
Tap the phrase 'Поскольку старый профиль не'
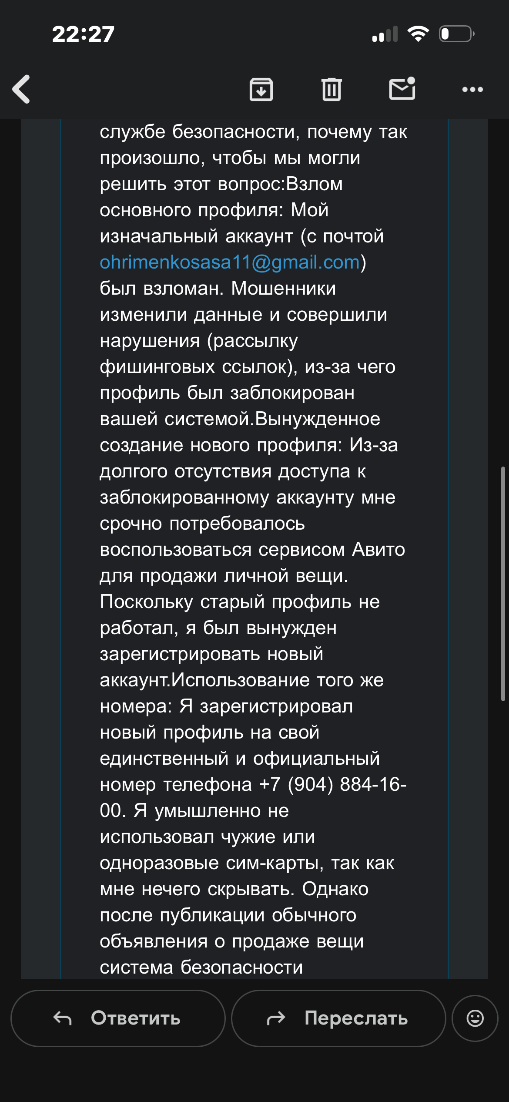(x=240, y=602)
